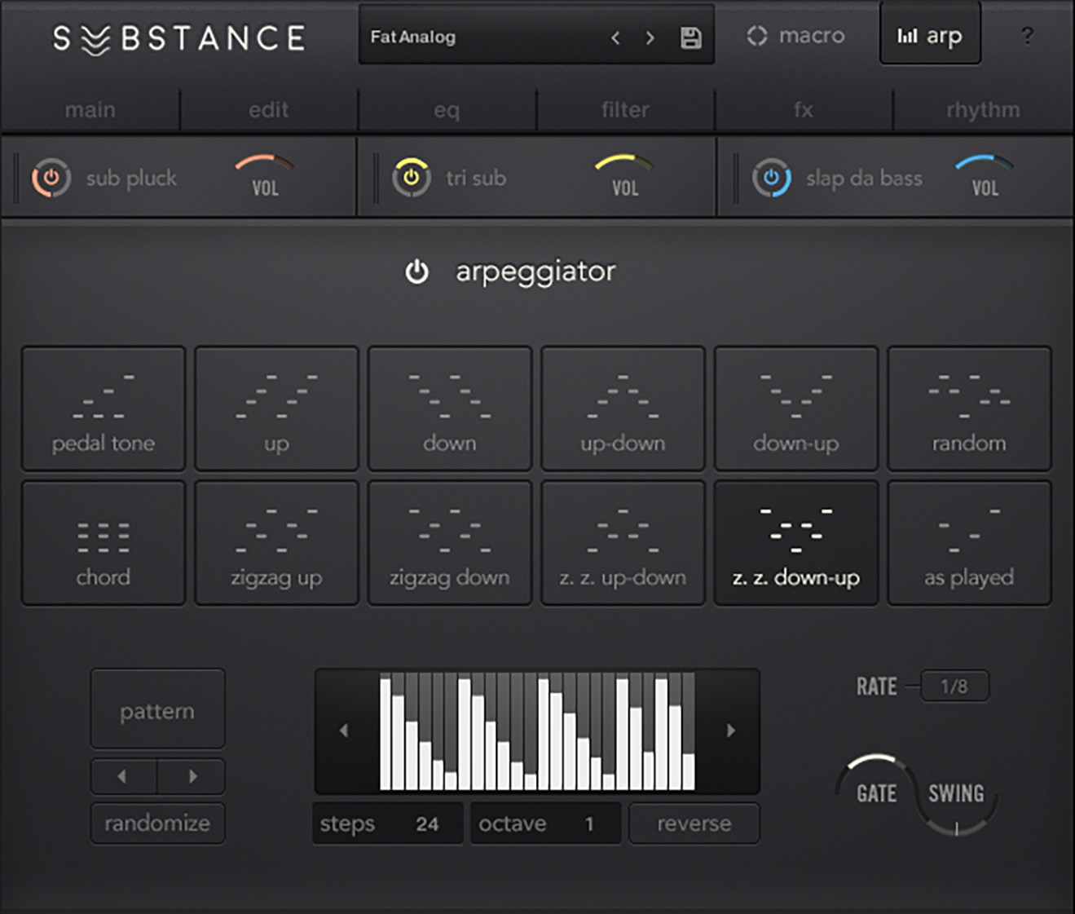Click the randomize button
Viewport: 1075px width, 914px height.
156,823
